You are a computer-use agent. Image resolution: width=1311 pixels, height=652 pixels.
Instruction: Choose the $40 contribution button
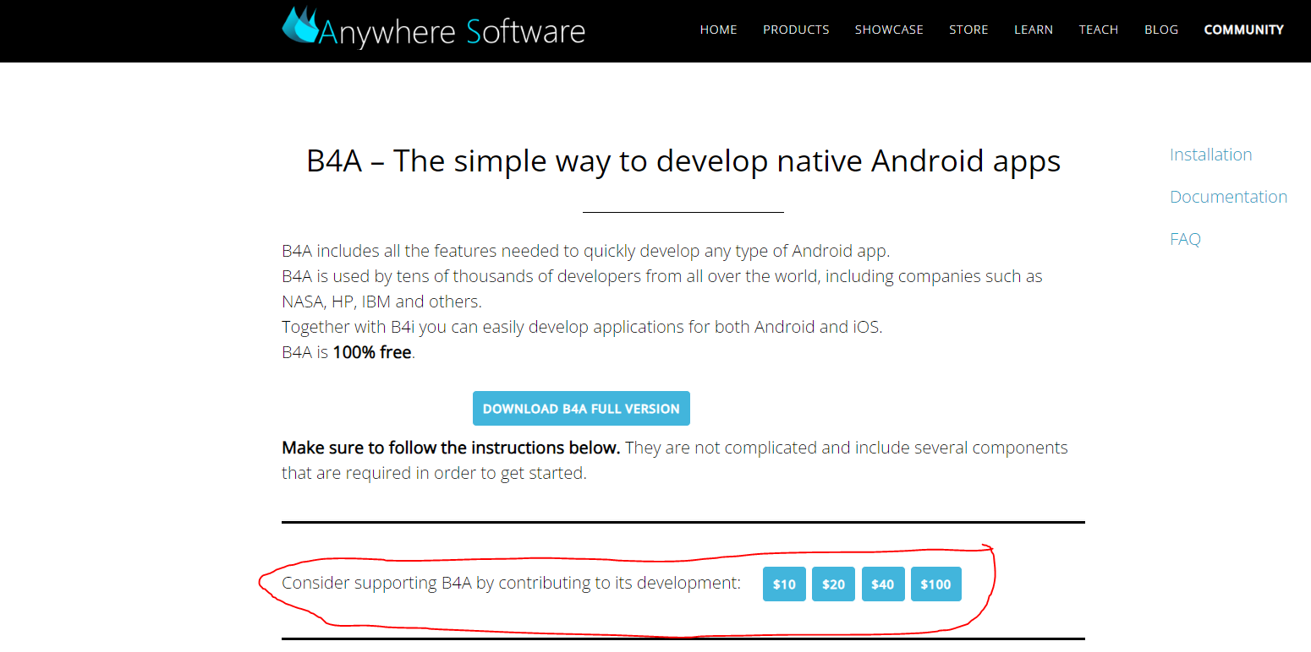pos(883,584)
